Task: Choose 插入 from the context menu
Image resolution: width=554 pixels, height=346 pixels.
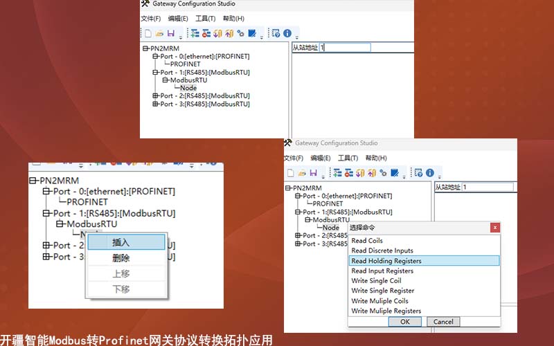Action: (x=126, y=243)
